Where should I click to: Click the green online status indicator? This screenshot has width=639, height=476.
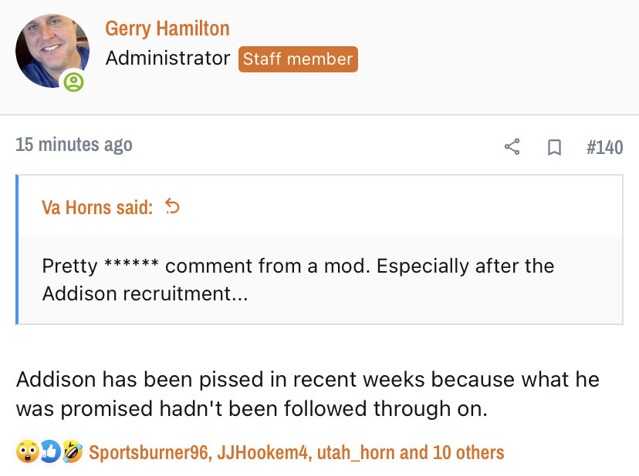click(x=73, y=82)
